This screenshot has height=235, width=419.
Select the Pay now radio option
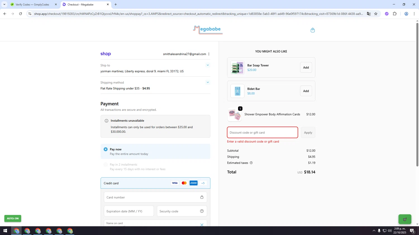(x=106, y=149)
